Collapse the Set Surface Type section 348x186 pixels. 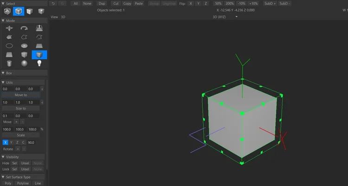(3, 177)
